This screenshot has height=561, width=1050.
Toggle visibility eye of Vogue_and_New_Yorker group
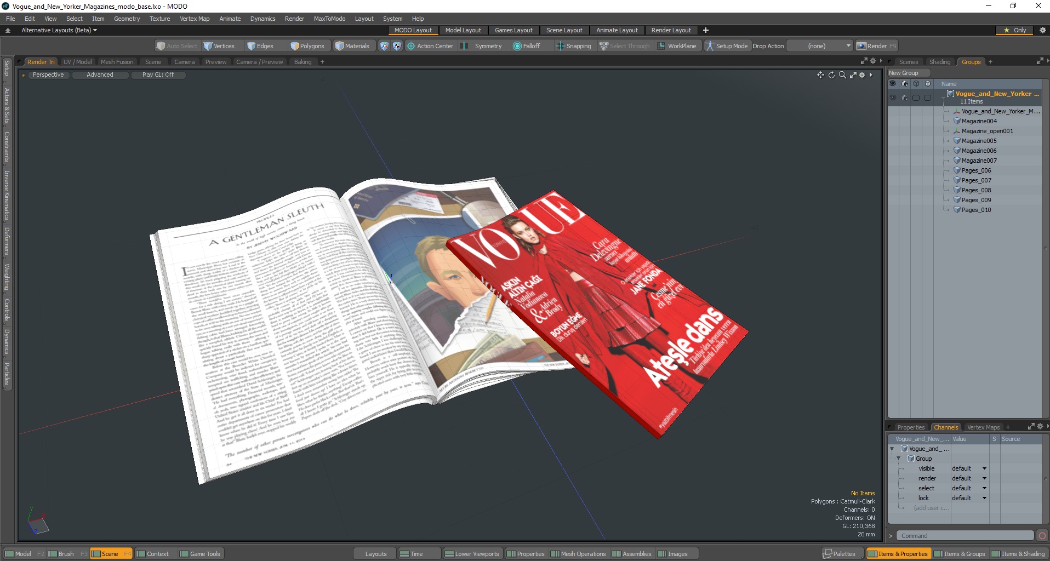893,98
